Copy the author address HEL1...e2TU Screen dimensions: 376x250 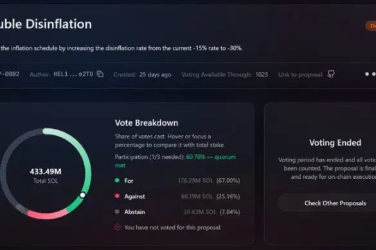tap(100, 74)
